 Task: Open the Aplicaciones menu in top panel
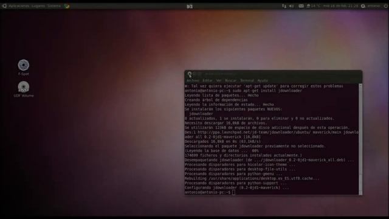19,5
